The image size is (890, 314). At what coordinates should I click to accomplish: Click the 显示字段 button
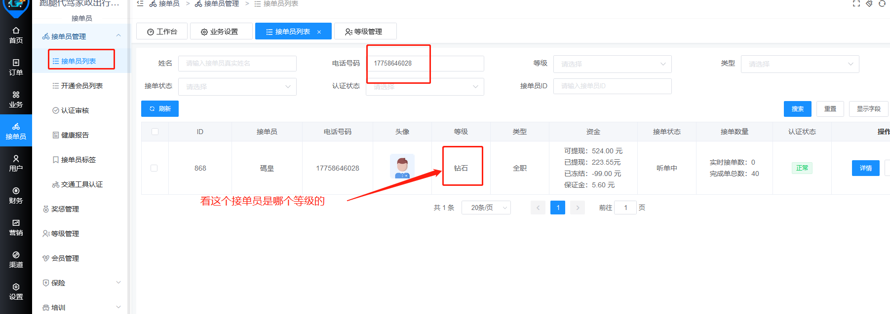869,109
